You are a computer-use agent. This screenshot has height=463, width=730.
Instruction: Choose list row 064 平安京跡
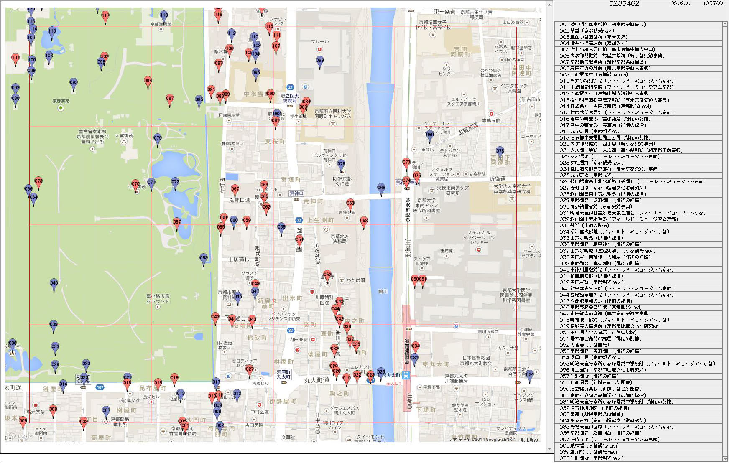point(639,420)
